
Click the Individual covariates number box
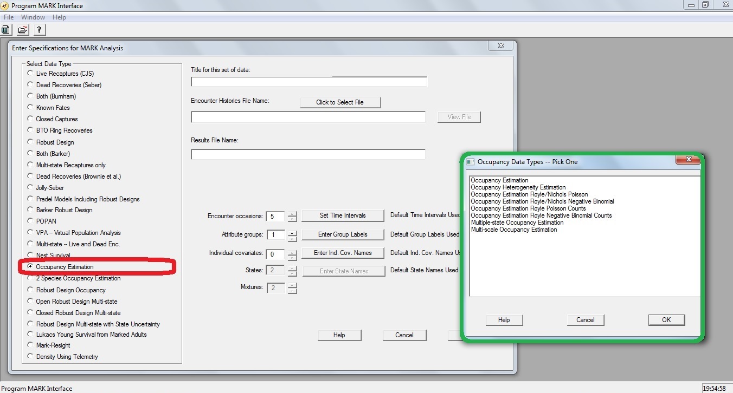pos(275,254)
